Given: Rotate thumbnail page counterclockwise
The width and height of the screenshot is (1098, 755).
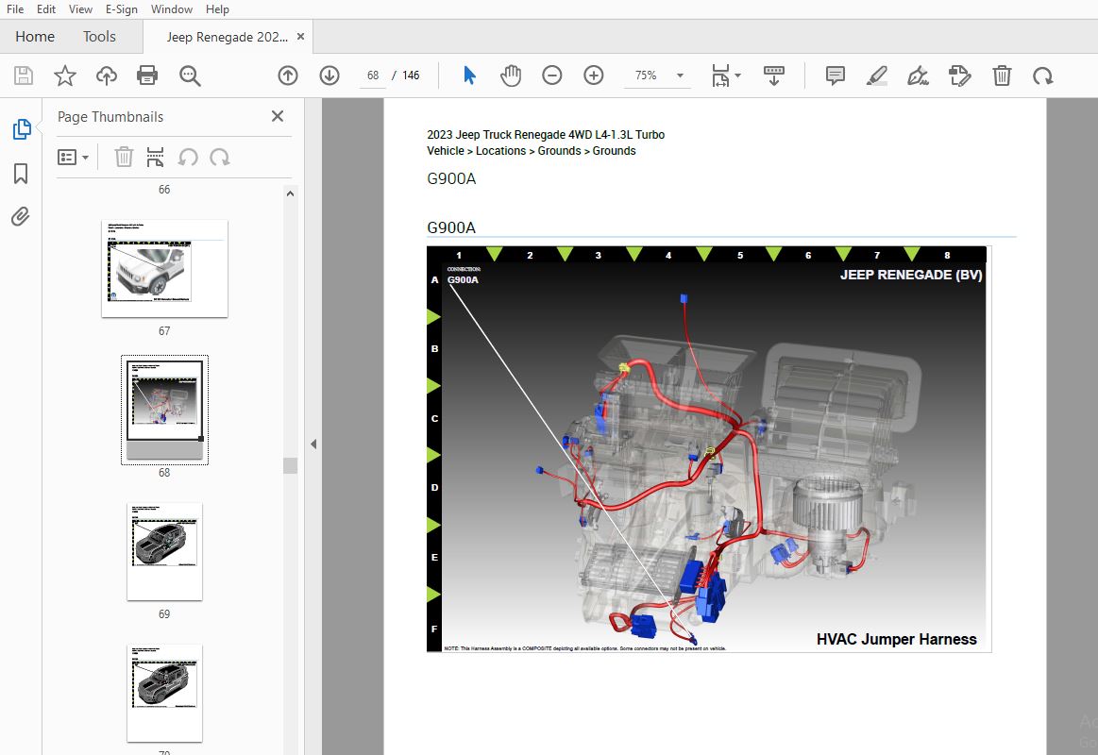Looking at the screenshot, I should tap(188, 157).
